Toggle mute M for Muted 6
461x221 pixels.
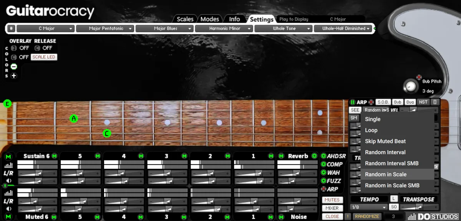[54, 217]
